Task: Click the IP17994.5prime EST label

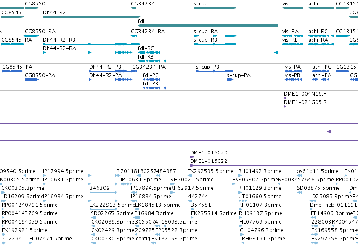Action: click(x=63, y=171)
